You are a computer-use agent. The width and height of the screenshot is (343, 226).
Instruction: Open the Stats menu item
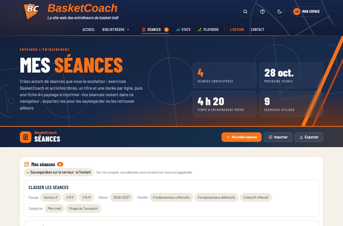pyautogui.click(x=183, y=30)
